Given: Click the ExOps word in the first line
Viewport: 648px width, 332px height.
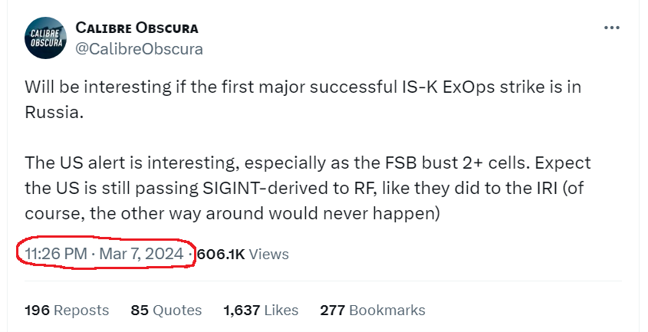Looking at the screenshot, I should 469,87.
